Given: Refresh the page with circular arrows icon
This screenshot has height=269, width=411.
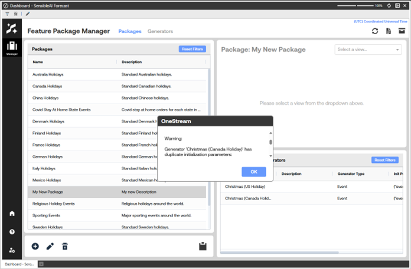Looking at the screenshot, I should tap(375, 31).
